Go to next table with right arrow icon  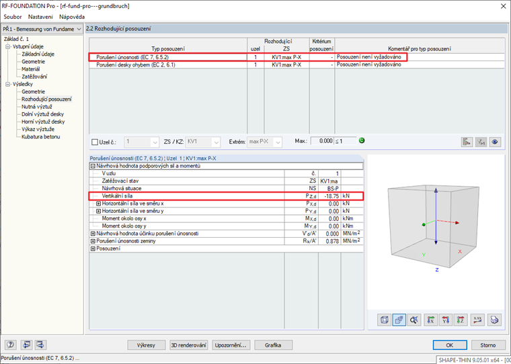point(41,345)
